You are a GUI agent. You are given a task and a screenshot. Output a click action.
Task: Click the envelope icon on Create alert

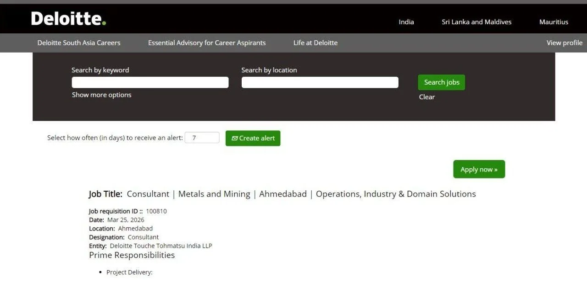pyautogui.click(x=235, y=139)
